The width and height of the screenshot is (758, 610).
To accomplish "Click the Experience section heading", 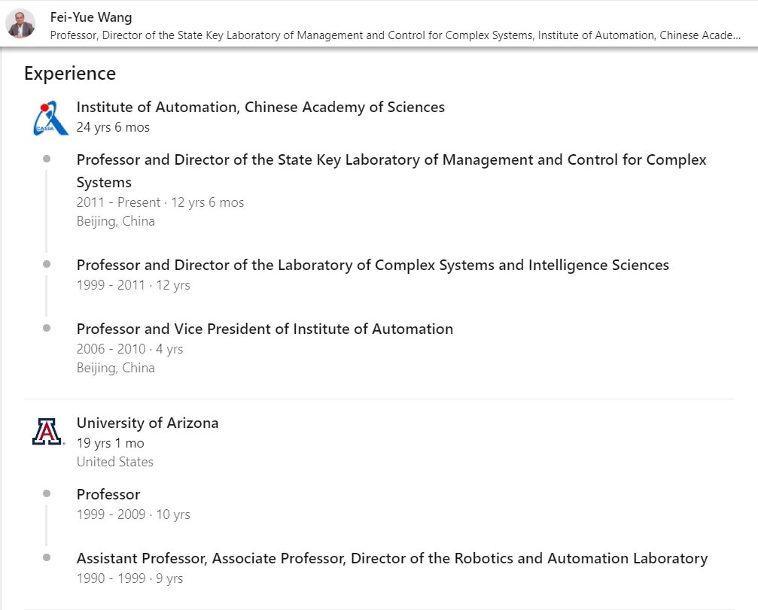I will (70, 73).
